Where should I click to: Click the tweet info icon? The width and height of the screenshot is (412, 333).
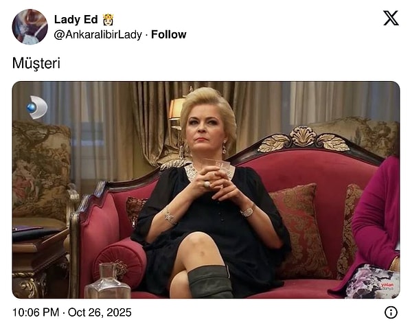391,312
